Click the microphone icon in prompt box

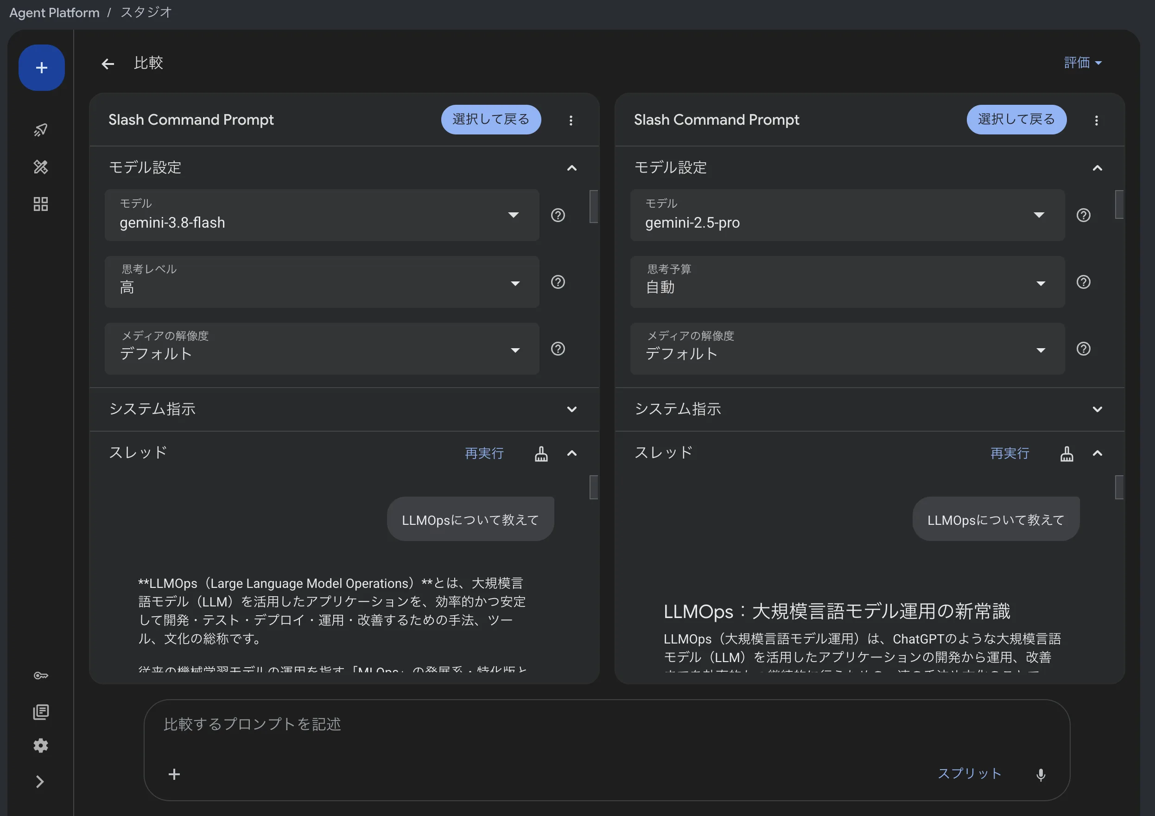(x=1041, y=774)
